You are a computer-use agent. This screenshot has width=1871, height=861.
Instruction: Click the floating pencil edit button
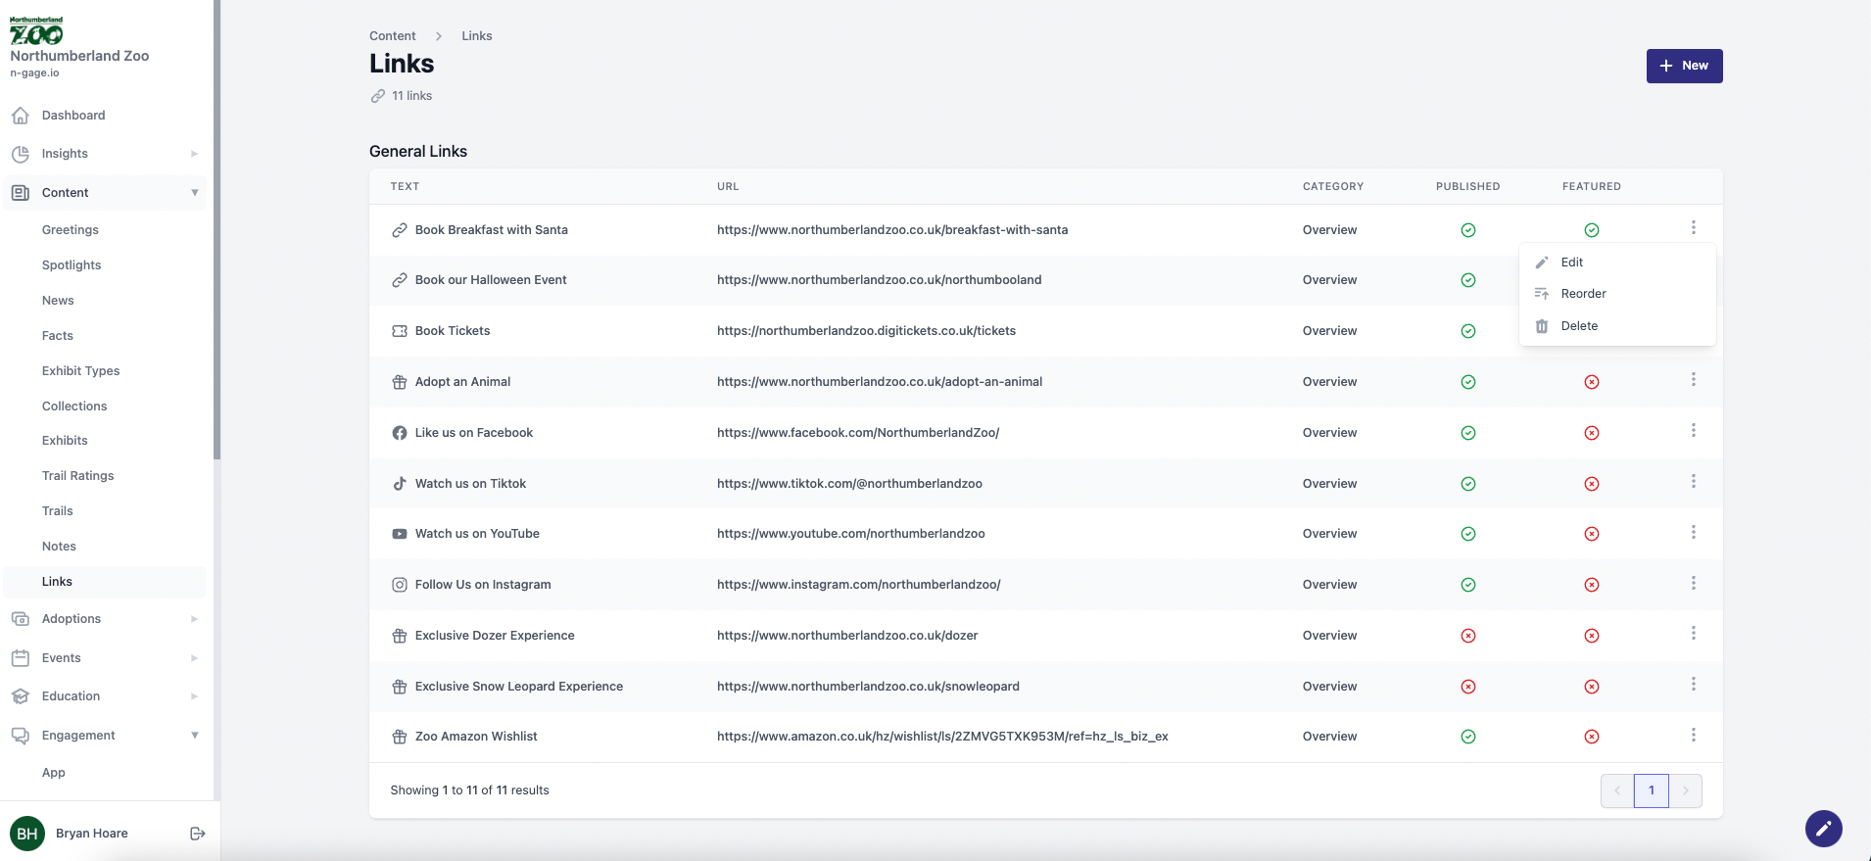click(x=1823, y=829)
